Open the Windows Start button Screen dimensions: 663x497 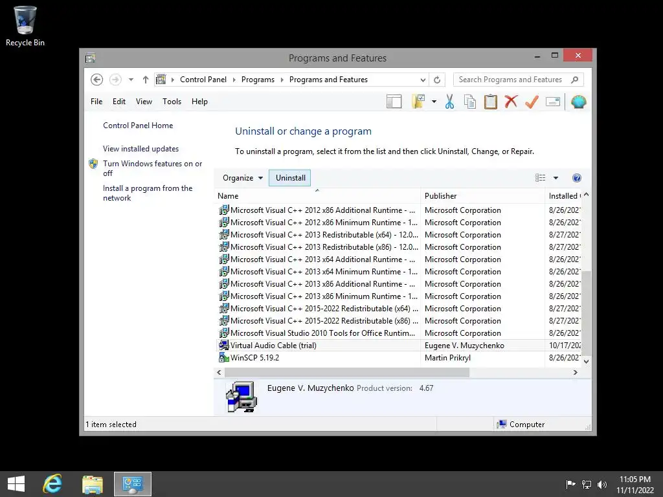[16, 484]
